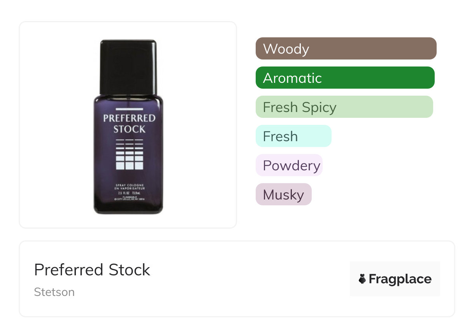Click the mint Fresh accord tag
Image resolution: width=474 pixels, height=336 pixels.
(293, 136)
